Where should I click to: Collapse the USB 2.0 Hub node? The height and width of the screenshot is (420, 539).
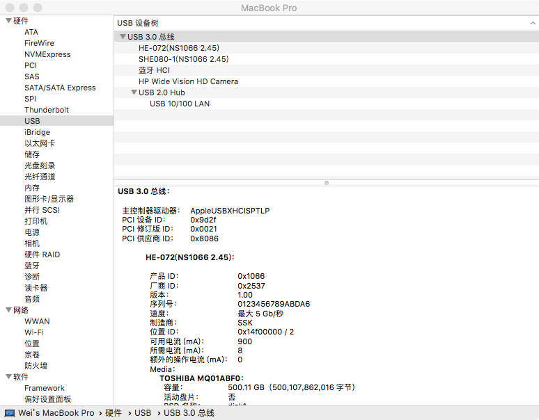(x=134, y=92)
